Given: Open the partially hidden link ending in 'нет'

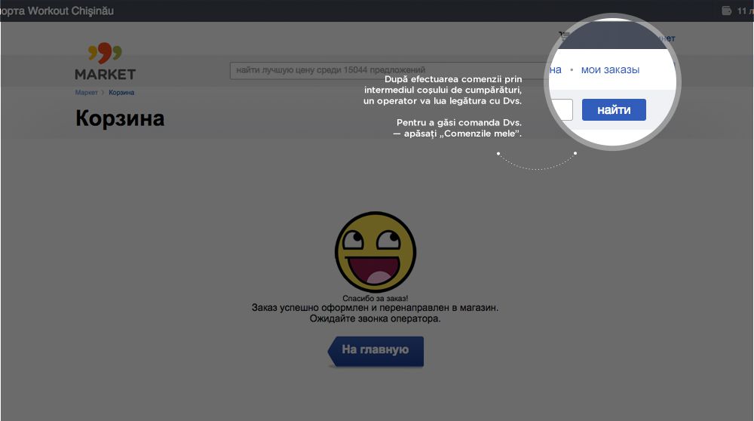Looking at the screenshot, I should click(x=667, y=38).
